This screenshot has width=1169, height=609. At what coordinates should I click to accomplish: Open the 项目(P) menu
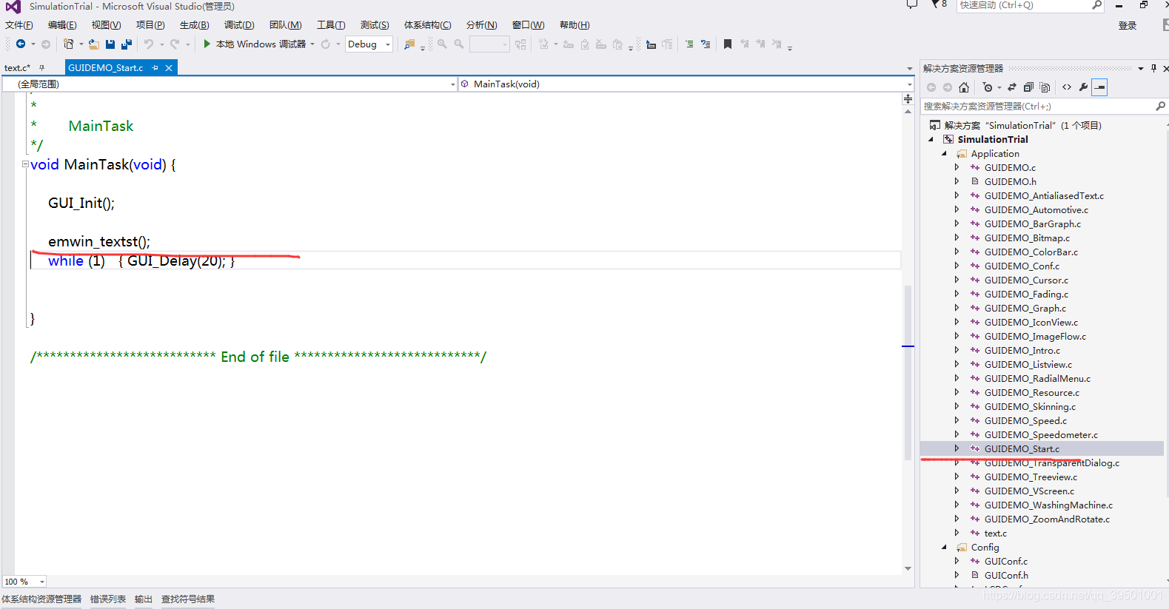(x=150, y=25)
